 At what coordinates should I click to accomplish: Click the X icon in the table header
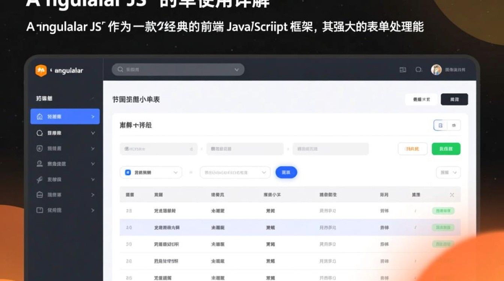tap(452, 195)
